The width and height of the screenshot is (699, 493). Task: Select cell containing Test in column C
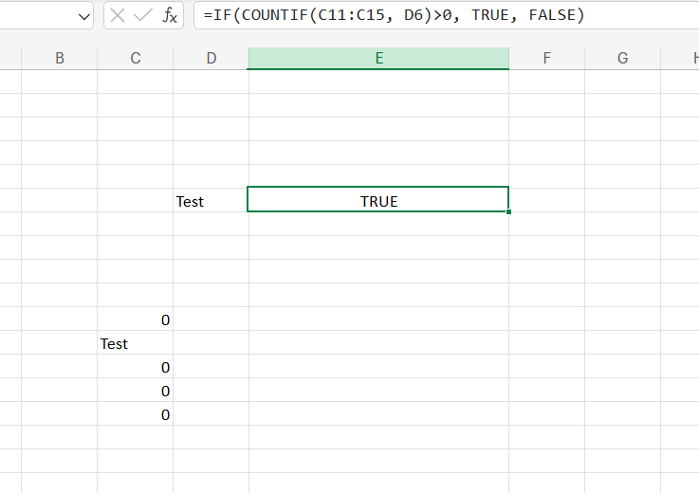(135, 342)
